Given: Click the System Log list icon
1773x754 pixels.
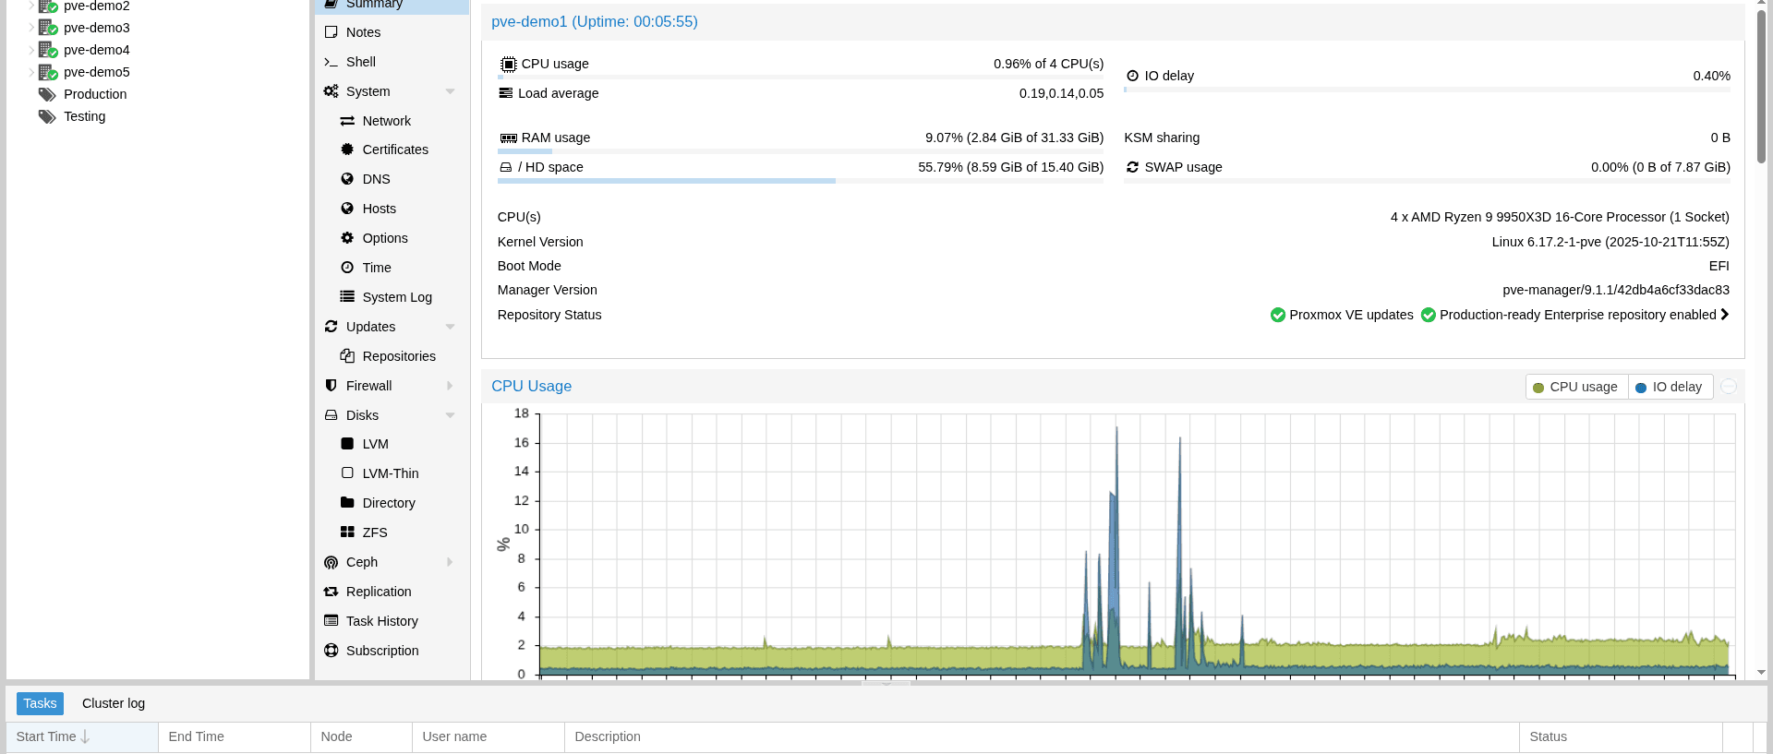Looking at the screenshot, I should click(x=347, y=297).
